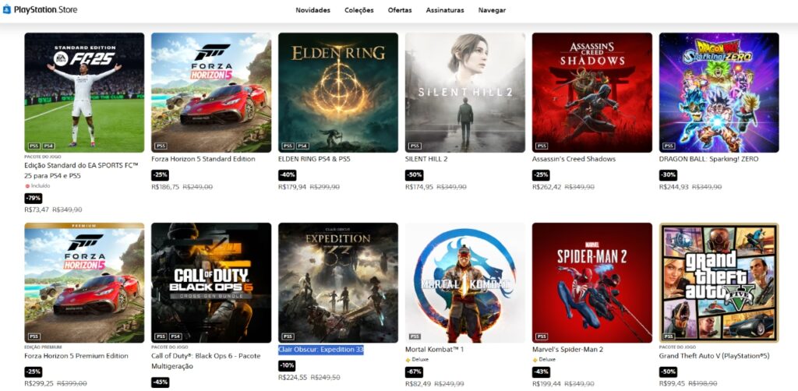Click the -50% badge under Grand Theft Auto V
Screen dimensions: 798x391
tap(668, 372)
